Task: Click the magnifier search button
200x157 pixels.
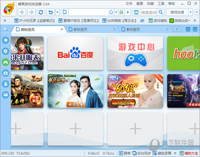Action: click(161, 12)
